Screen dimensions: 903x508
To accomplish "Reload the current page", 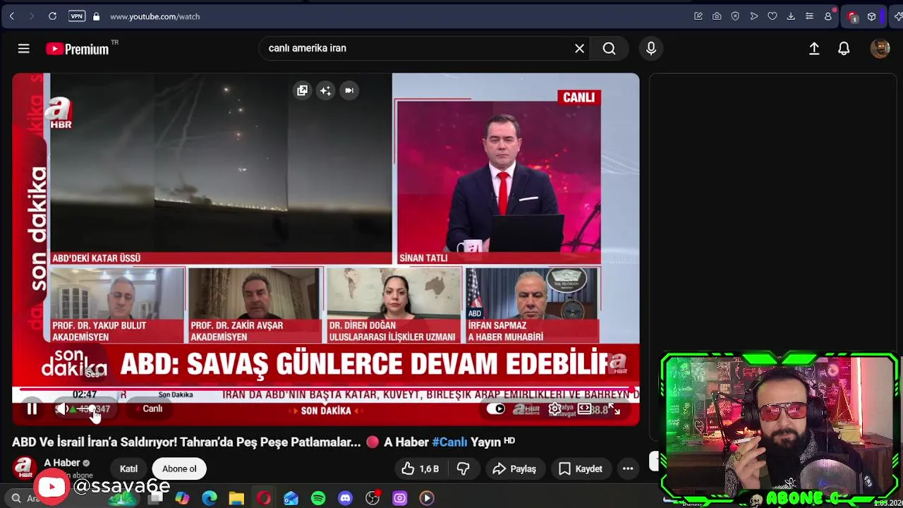I will pos(52,16).
